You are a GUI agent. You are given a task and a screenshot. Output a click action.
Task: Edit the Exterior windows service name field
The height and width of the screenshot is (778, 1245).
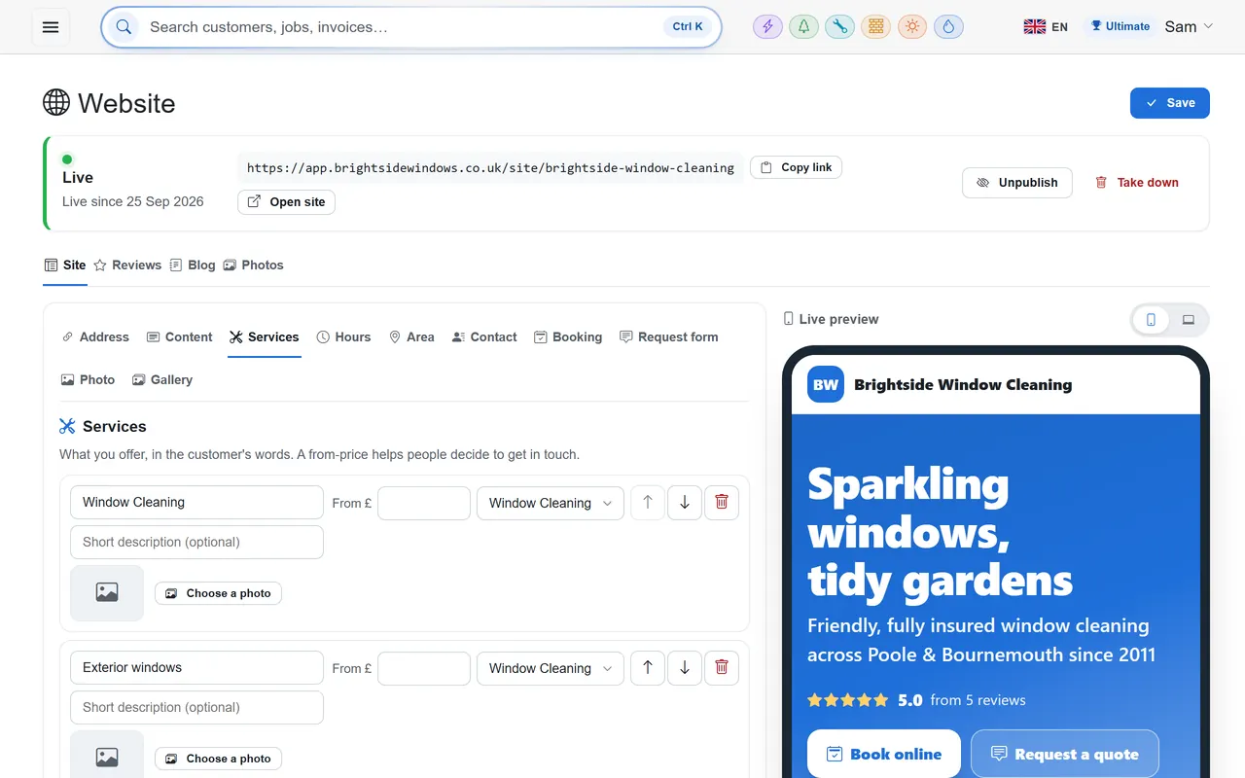coord(196,668)
